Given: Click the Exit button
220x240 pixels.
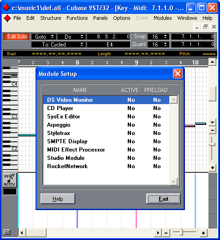Looking at the screenshot, I should [163, 199].
